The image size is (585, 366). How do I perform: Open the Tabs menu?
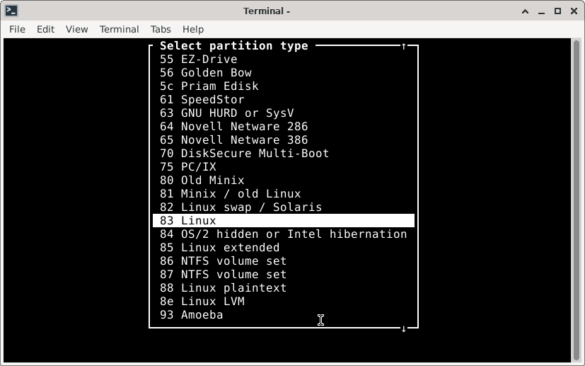coord(161,29)
